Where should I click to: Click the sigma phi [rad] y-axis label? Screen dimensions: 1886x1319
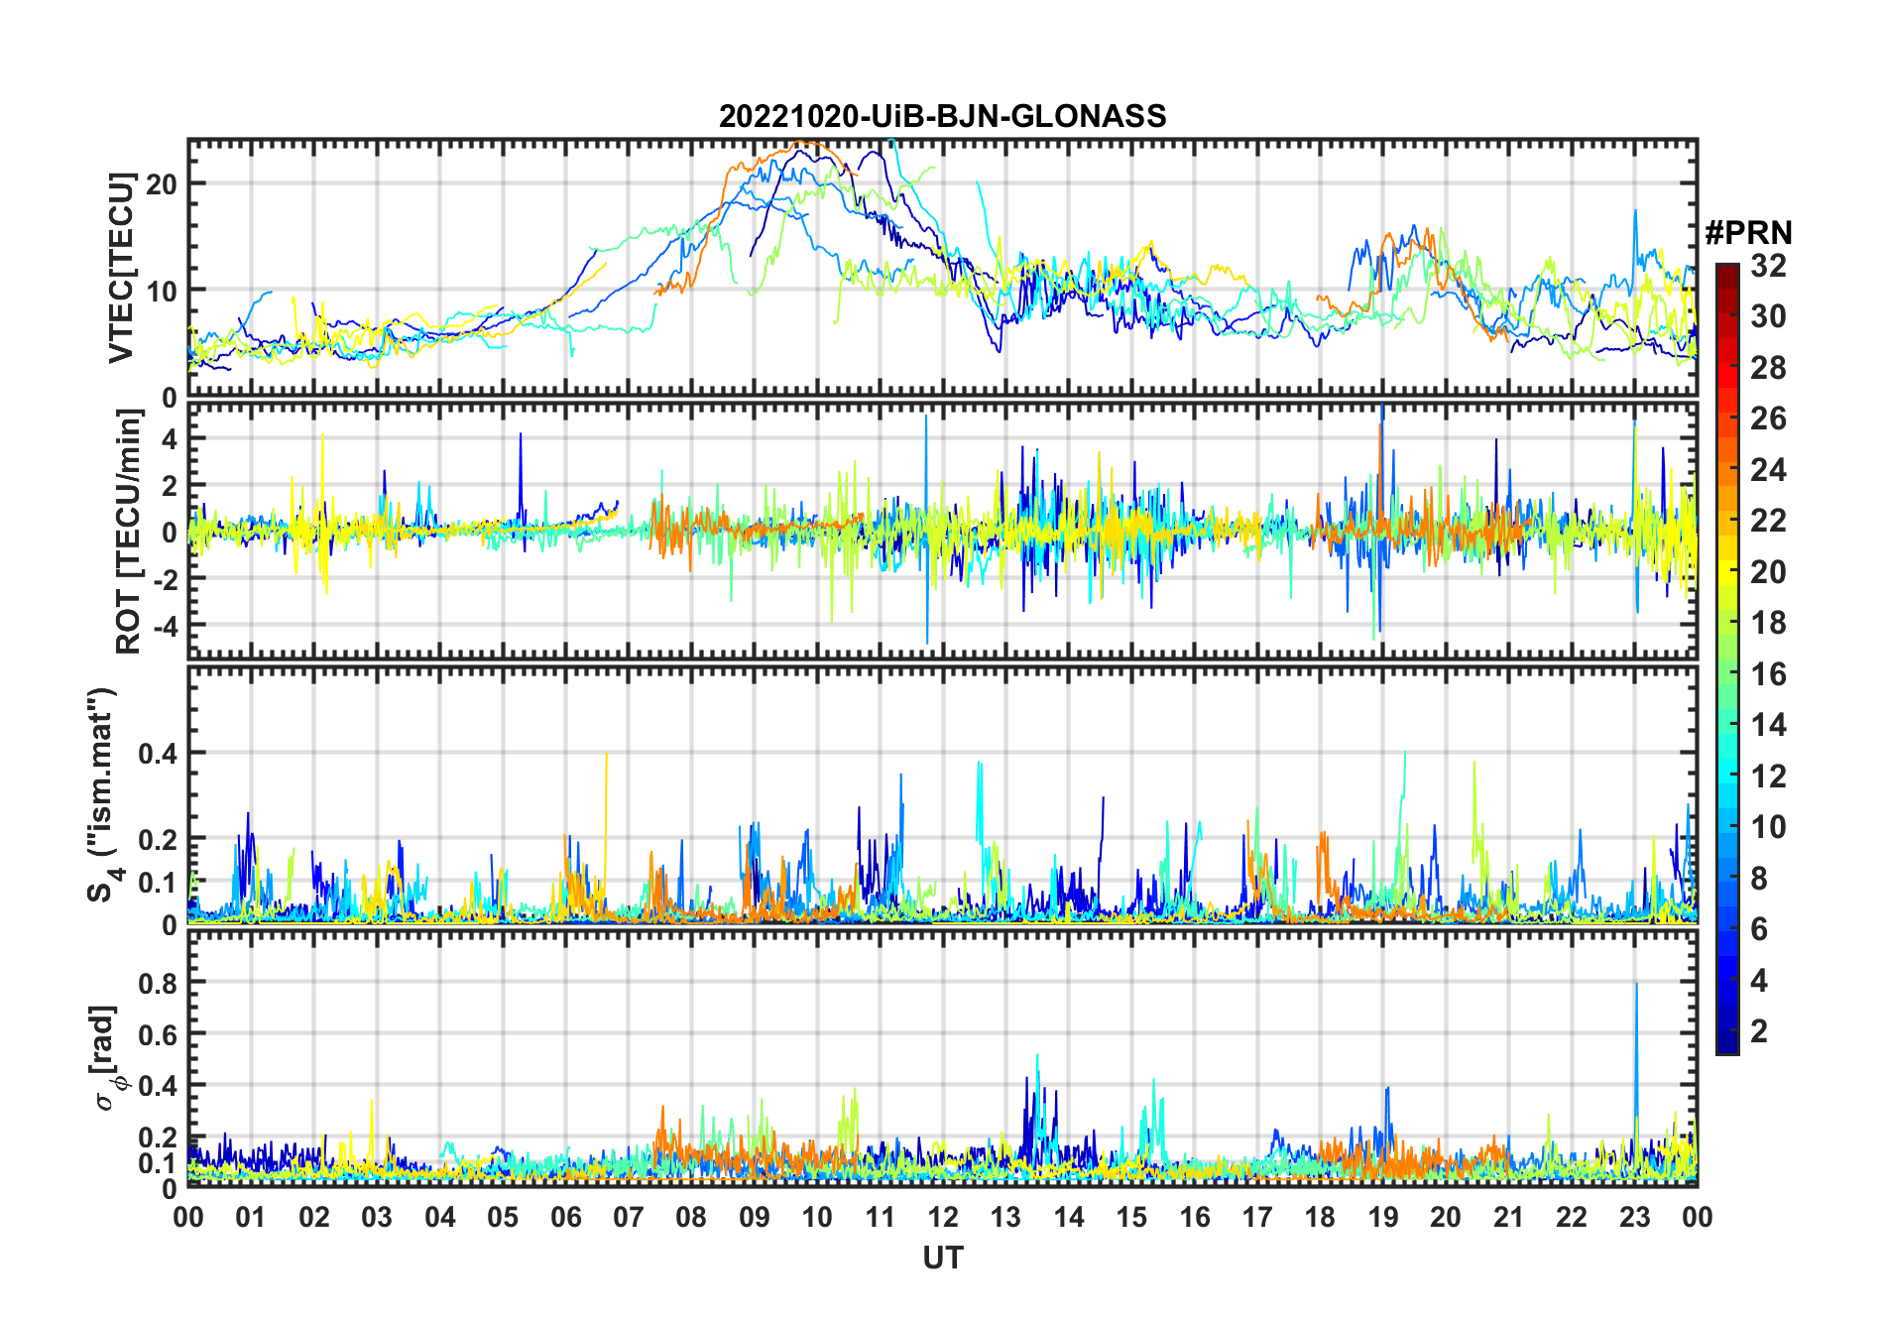[109, 1058]
